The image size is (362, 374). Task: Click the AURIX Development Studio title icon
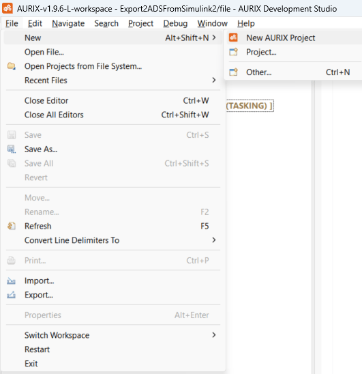point(7,8)
